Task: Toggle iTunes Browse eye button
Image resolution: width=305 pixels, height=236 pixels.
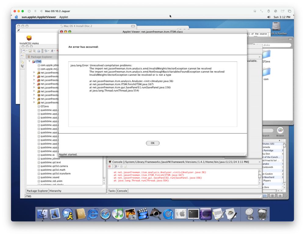Action: pyautogui.click(x=280, y=130)
